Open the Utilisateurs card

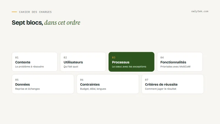[x=83, y=62]
